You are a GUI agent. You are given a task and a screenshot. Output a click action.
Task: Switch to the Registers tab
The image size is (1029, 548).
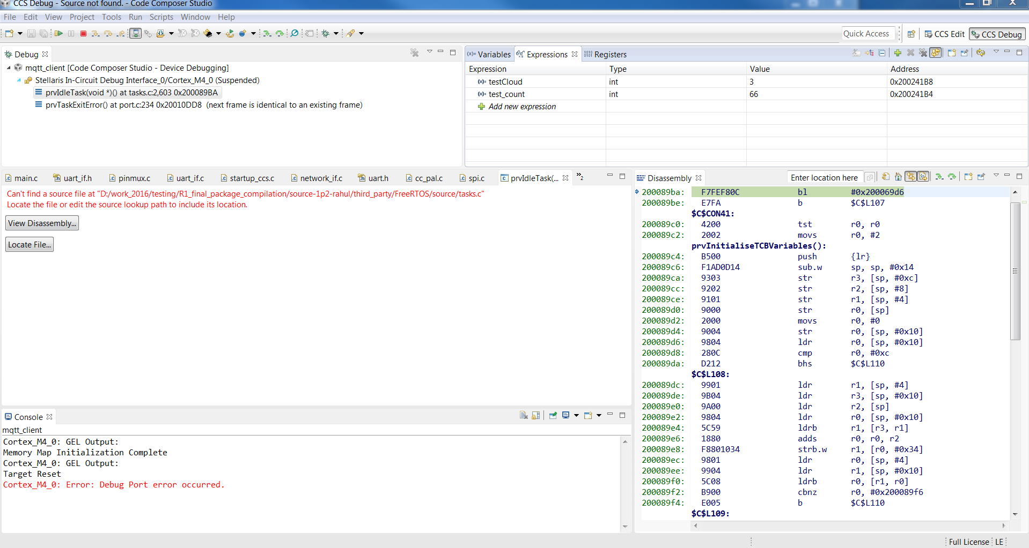610,55
